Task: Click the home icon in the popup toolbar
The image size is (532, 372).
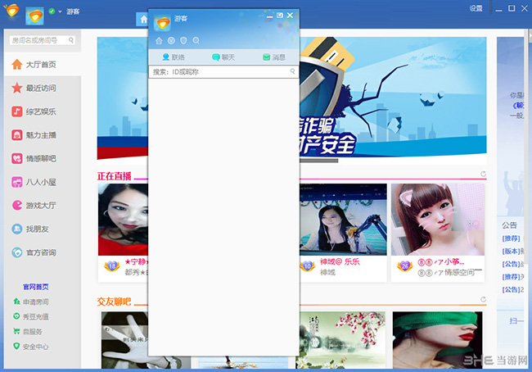Action: 160,40
